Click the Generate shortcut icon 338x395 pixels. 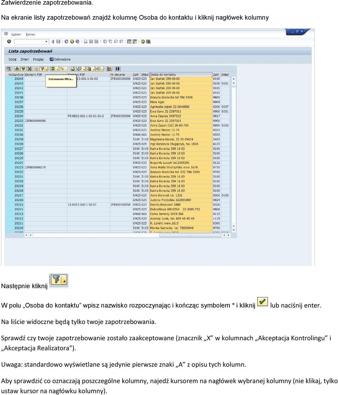[134, 42]
